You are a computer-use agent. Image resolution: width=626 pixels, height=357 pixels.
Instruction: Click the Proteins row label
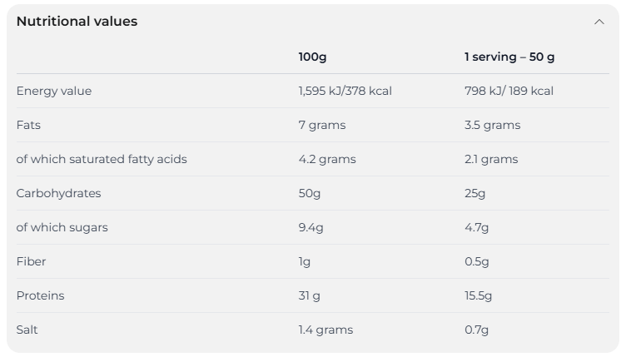[40, 295]
